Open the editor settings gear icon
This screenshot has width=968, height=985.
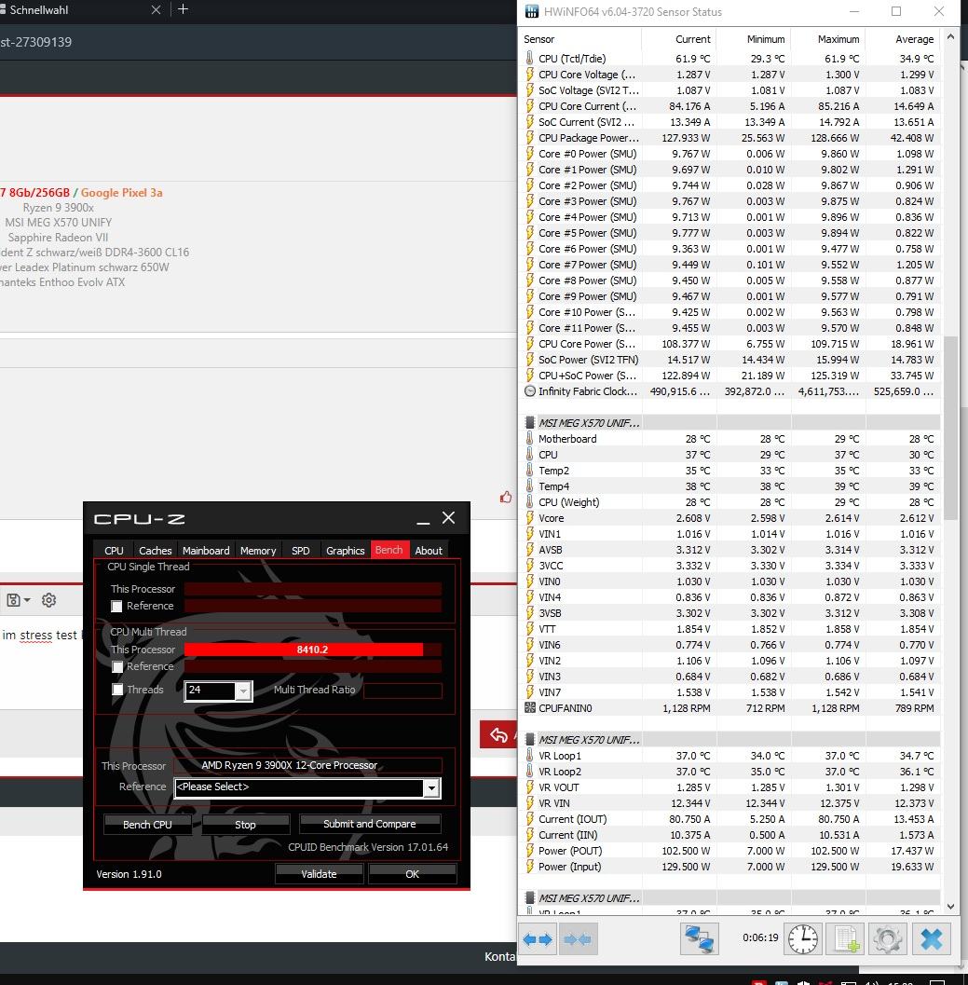click(48, 600)
